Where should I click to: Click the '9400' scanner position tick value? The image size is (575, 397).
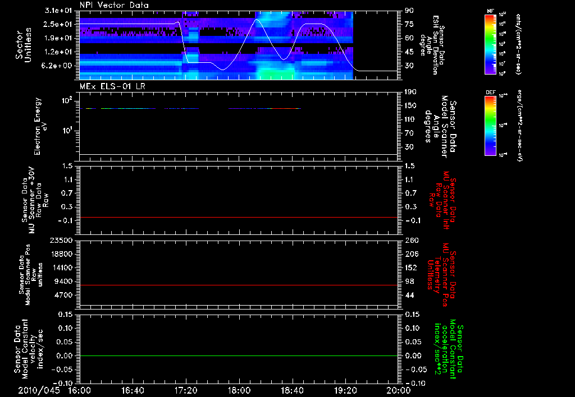(x=63, y=281)
